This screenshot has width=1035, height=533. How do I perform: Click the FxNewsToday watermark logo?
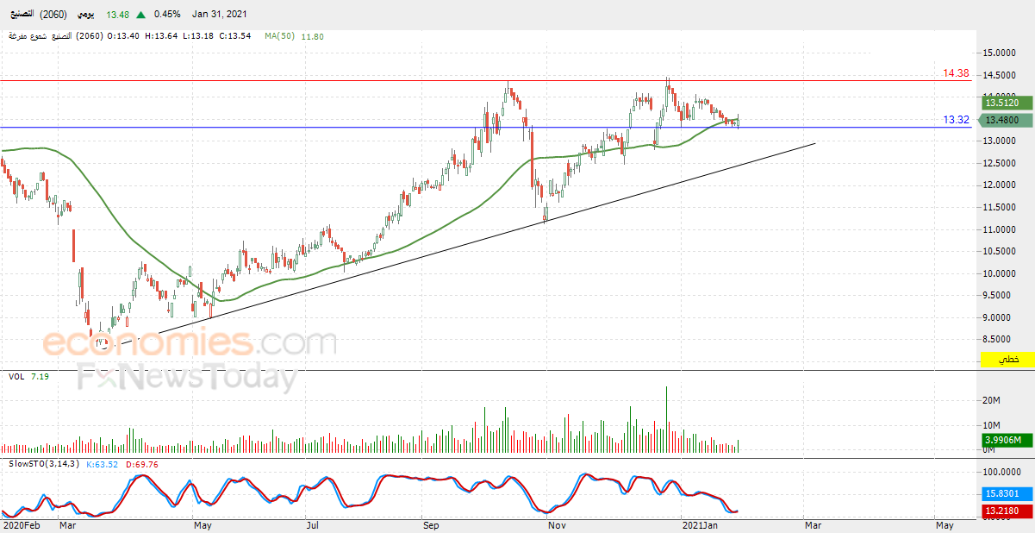(x=187, y=378)
